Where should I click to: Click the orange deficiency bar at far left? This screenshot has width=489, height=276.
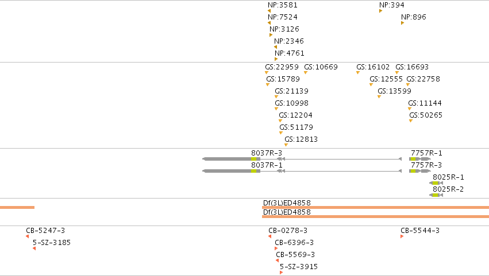[x=17, y=208]
